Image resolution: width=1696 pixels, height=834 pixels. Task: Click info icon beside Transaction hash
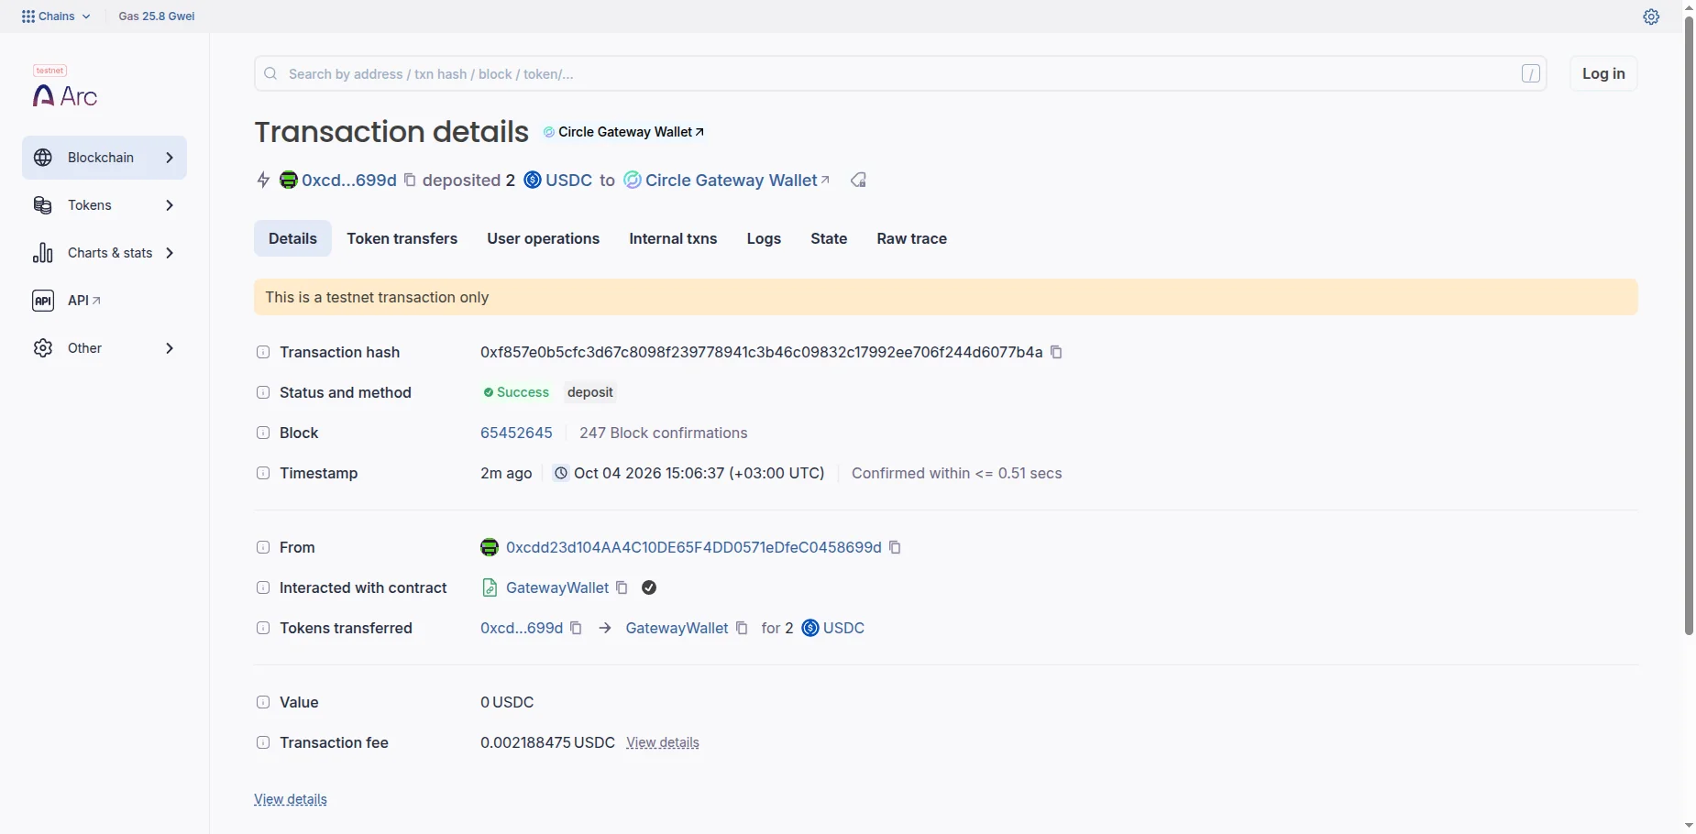[263, 352]
